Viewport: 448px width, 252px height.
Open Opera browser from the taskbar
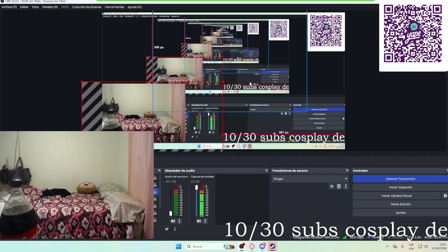(x=252, y=246)
